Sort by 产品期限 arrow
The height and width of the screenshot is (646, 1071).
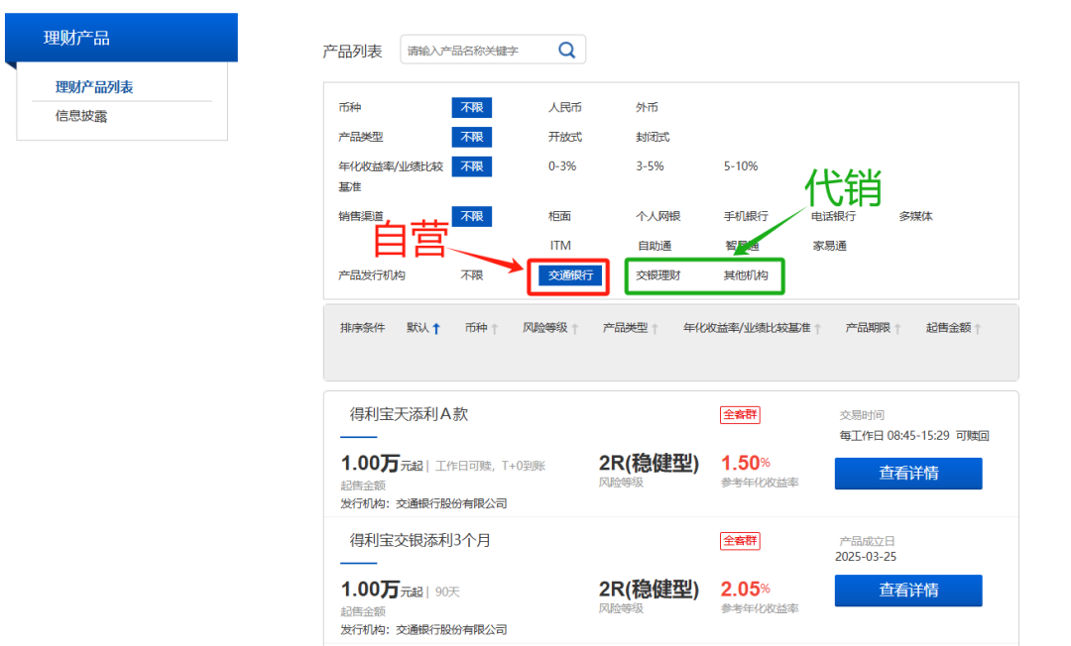[896, 329]
